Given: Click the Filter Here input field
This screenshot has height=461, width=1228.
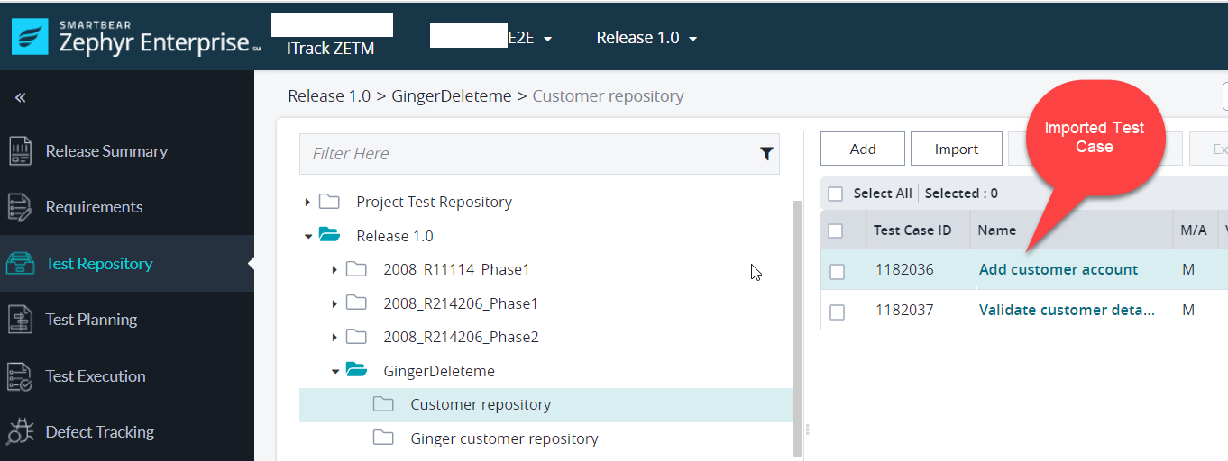Looking at the screenshot, I should pyautogui.click(x=527, y=154).
